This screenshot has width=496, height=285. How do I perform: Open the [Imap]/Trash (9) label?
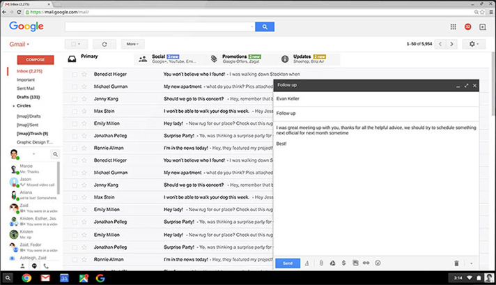point(32,134)
